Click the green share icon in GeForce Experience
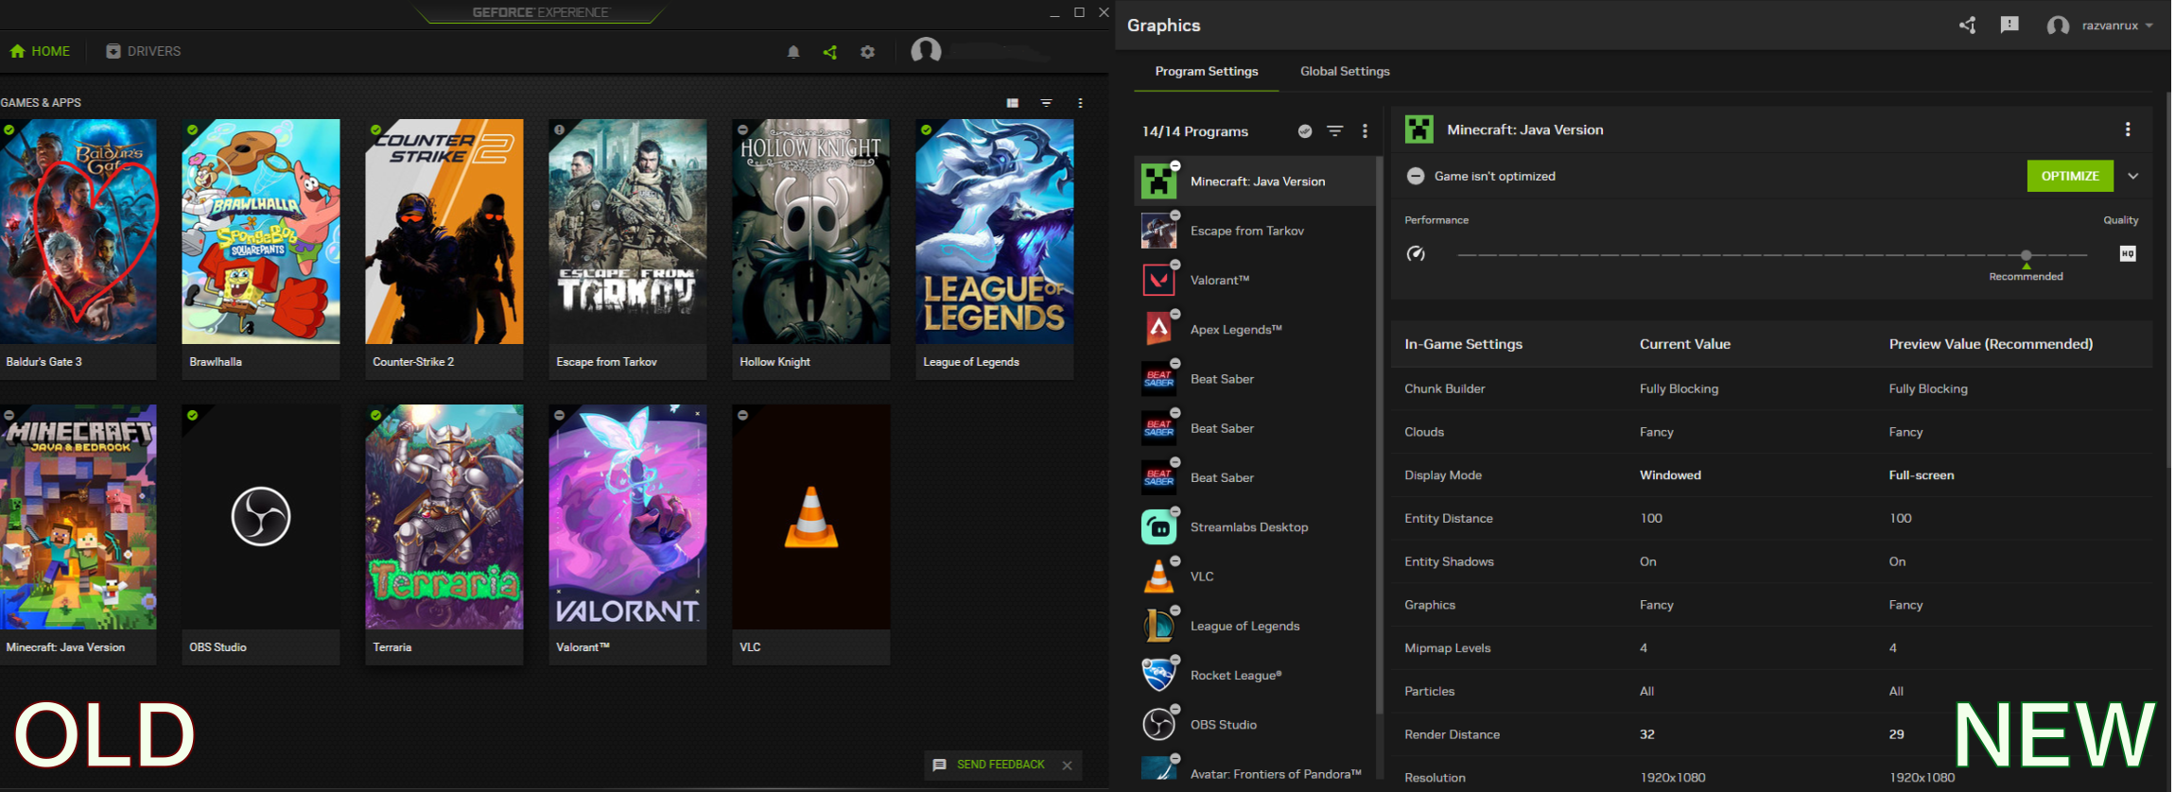 tap(830, 52)
